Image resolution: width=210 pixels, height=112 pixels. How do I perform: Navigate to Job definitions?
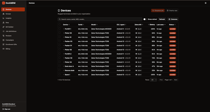click(13, 31)
